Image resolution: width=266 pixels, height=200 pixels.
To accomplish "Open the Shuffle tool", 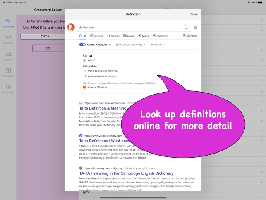I will click(8, 56).
